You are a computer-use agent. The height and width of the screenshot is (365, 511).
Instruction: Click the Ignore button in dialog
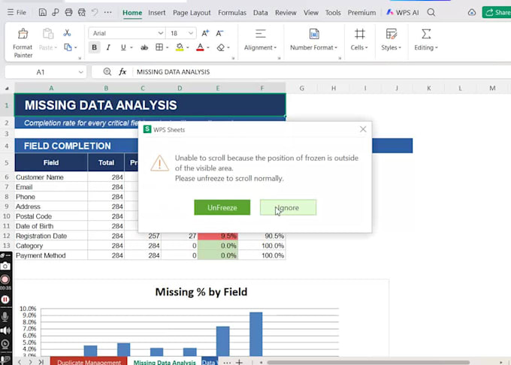coord(288,207)
